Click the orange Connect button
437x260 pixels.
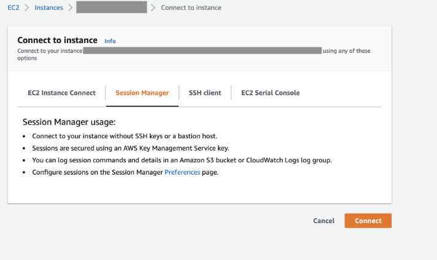368,221
